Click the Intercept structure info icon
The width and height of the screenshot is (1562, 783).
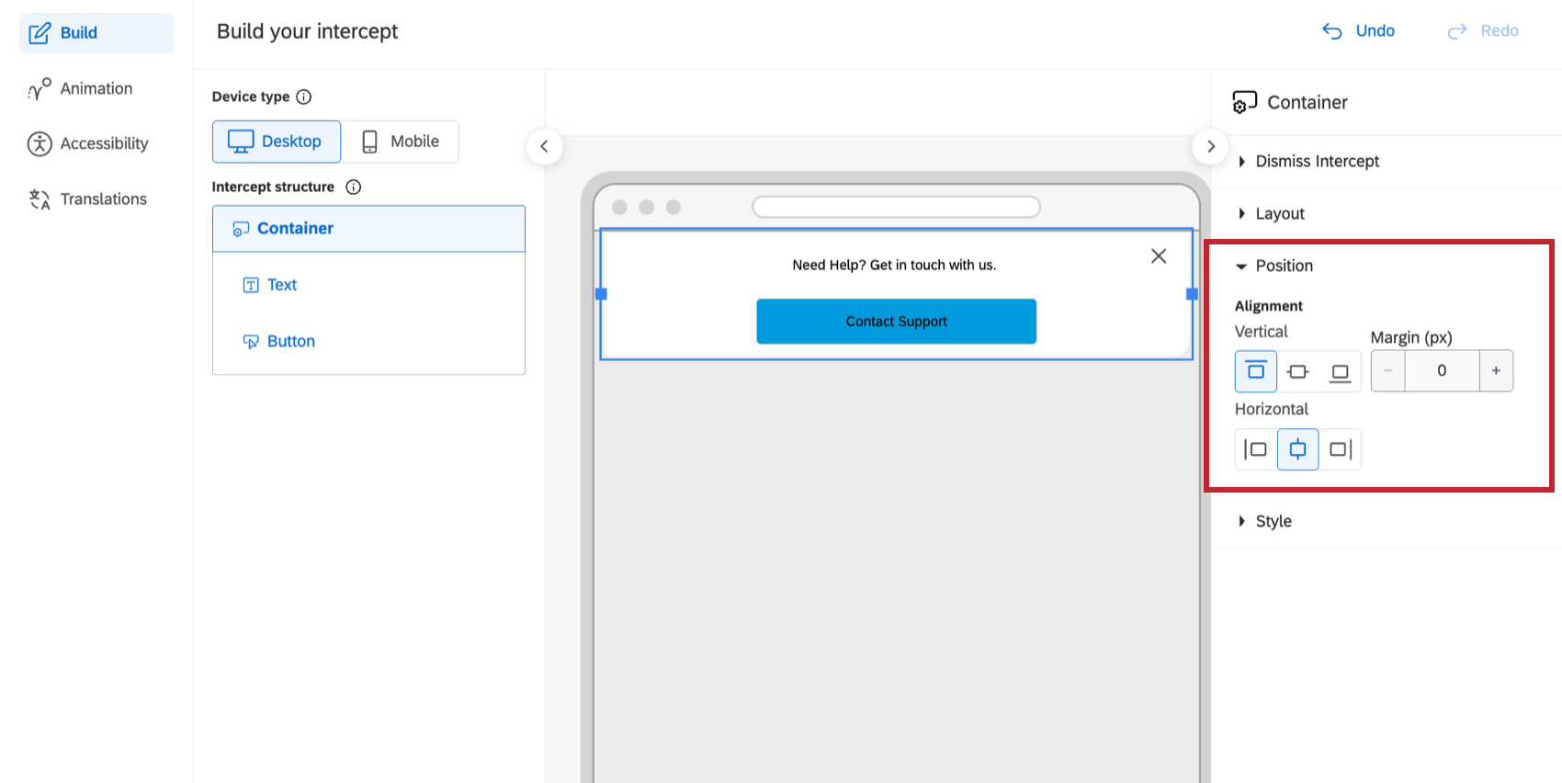(354, 187)
